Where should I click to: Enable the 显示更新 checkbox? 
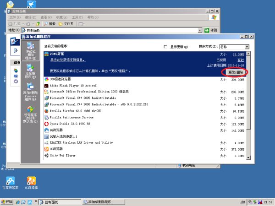coord(165,47)
